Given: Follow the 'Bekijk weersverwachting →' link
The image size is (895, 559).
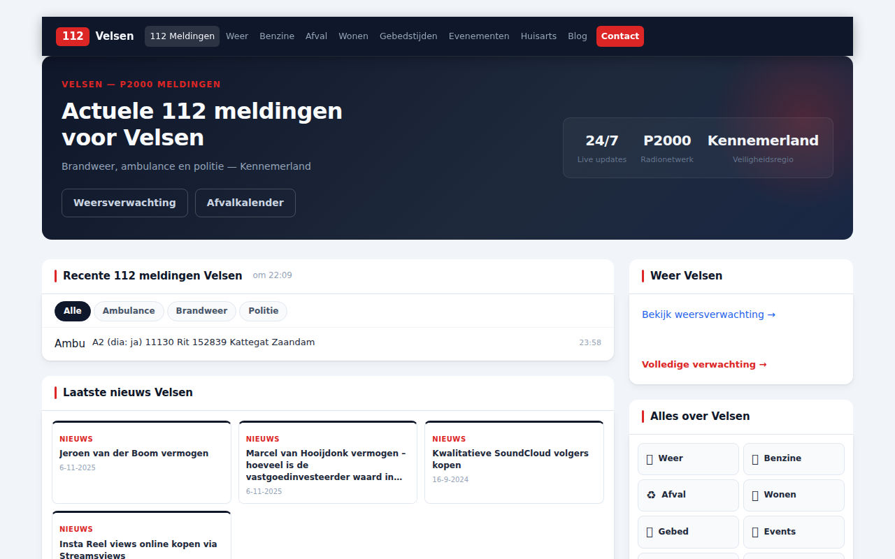Looking at the screenshot, I should (708, 314).
